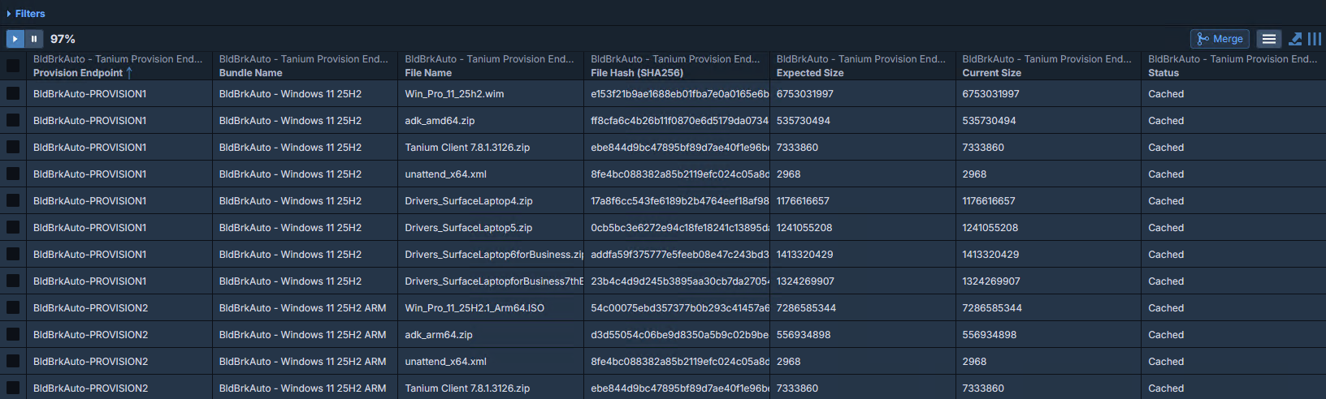Select the Drivers_SurfaceLaptopforBusiness7th row checkbox
Viewport: 1326px width, 399px height.
click(13, 281)
